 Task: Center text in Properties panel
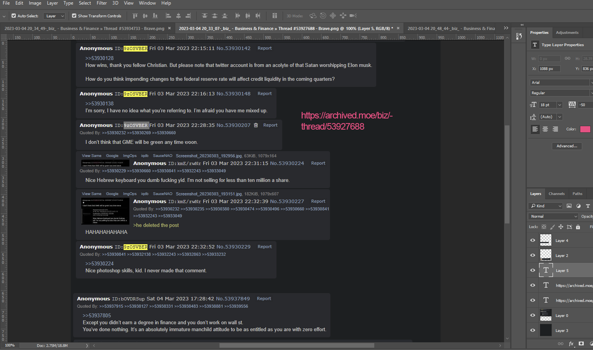(545, 129)
